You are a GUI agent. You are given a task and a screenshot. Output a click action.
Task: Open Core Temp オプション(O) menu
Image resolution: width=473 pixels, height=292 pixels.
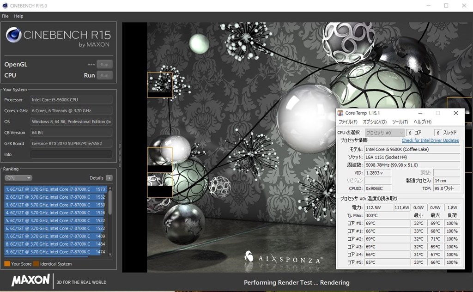tap(375, 122)
